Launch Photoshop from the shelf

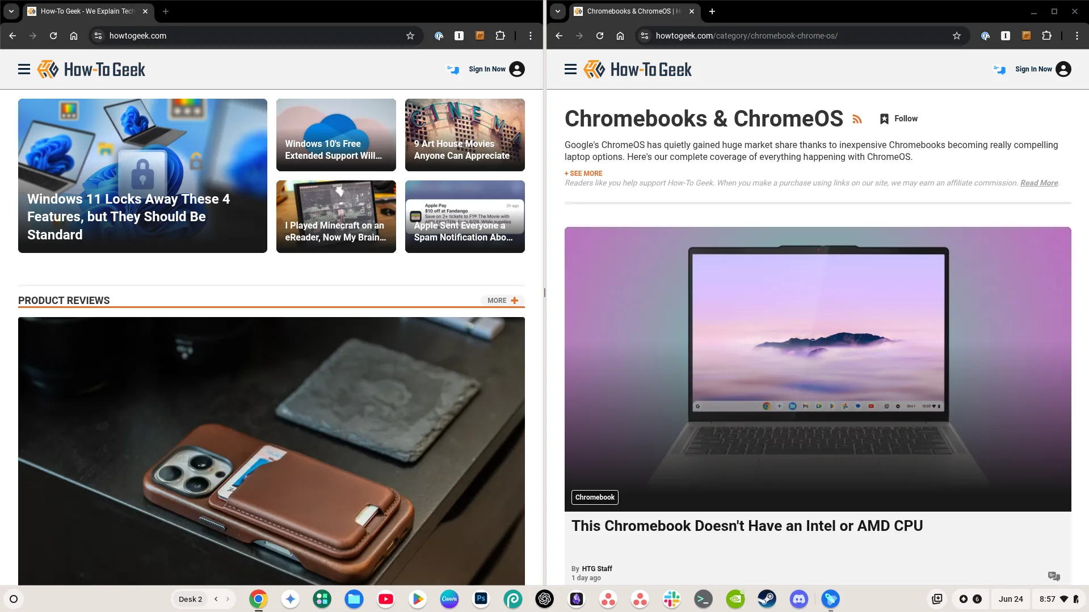[x=481, y=598]
